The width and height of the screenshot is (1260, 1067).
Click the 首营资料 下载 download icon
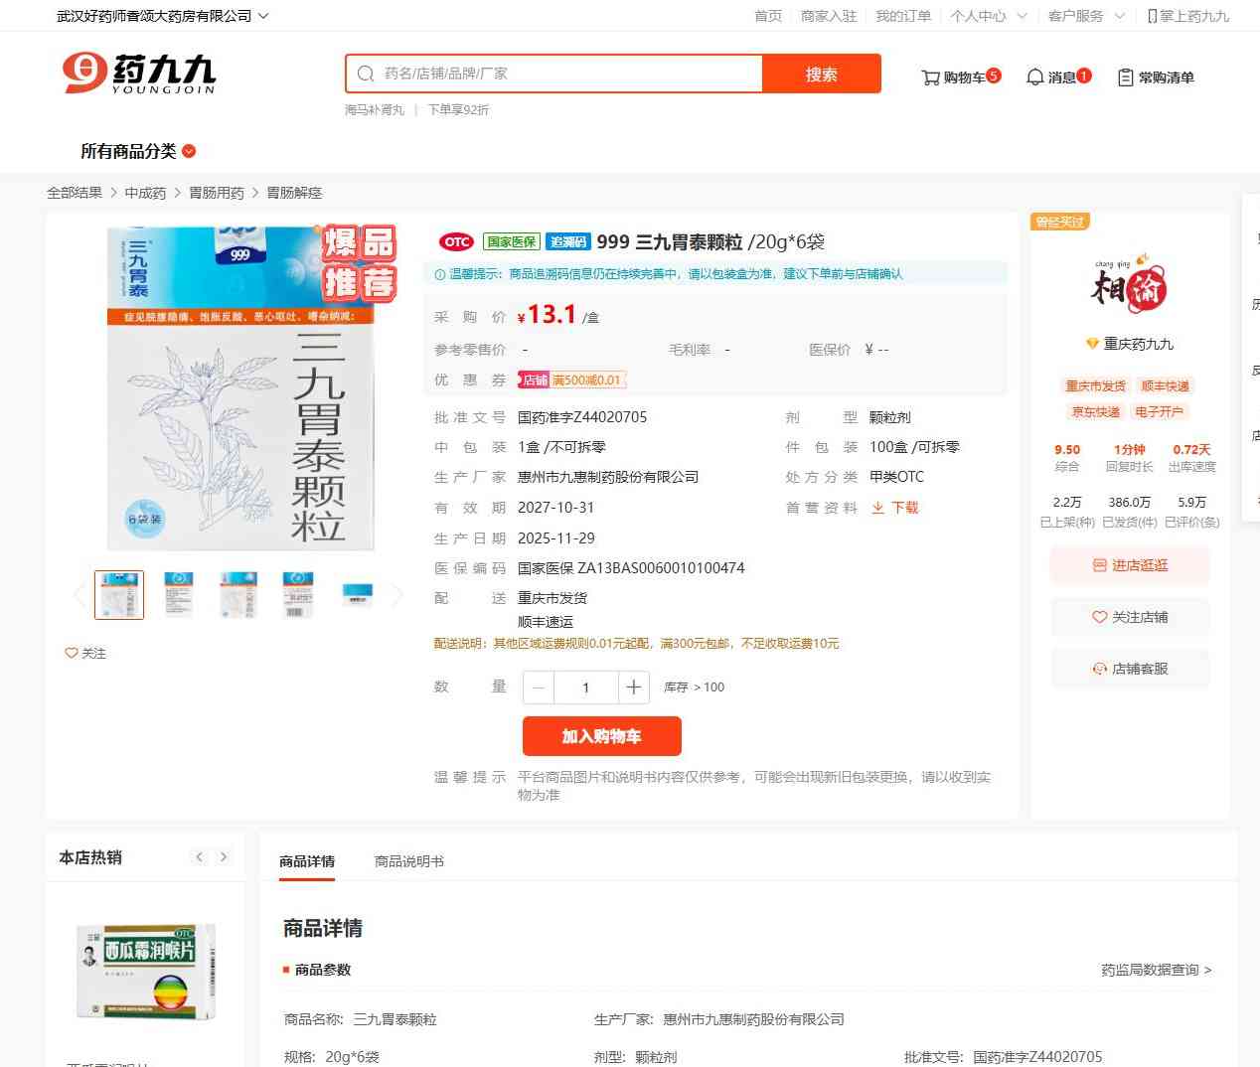pyautogui.click(x=878, y=508)
